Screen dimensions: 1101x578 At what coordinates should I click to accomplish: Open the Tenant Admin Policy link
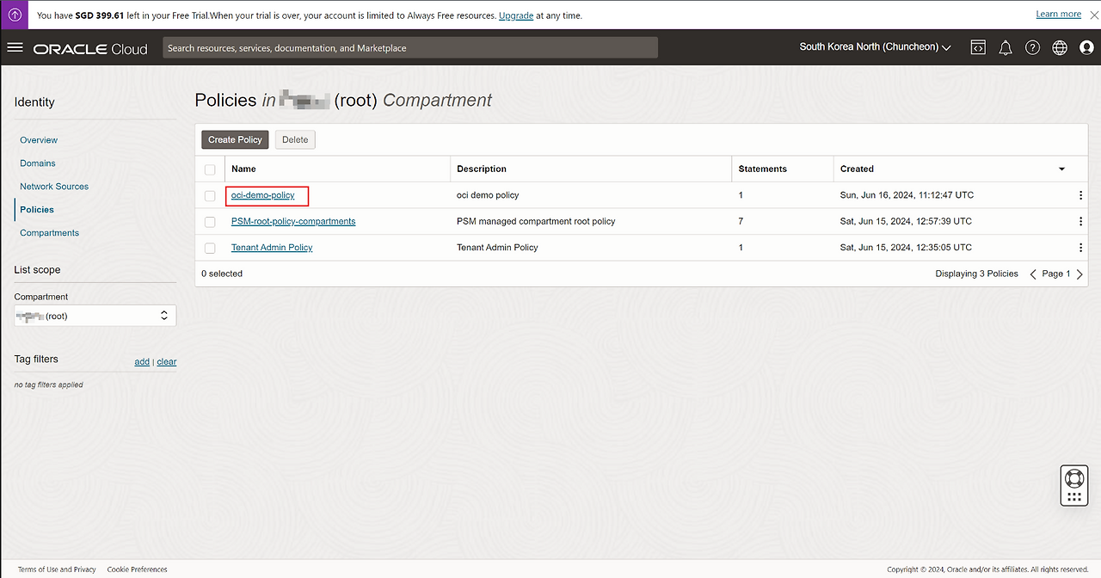[272, 248]
